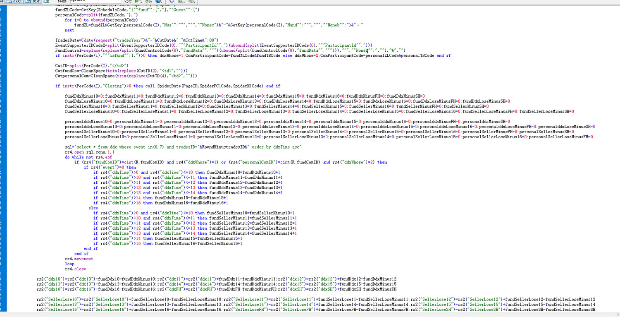Click the fundDdxMinus16=fundDdxMinus16+1 line
The height and width of the screenshot is (317, 620).
point(160,203)
